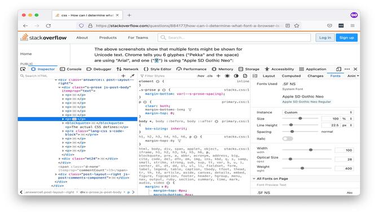Open the Firefox hamburger menu
The height and width of the screenshot is (214, 378).
pos(353,26)
